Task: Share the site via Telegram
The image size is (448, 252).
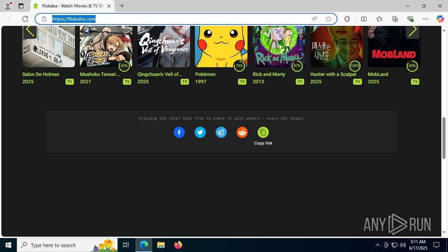Action: pyautogui.click(x=221, y=132)
